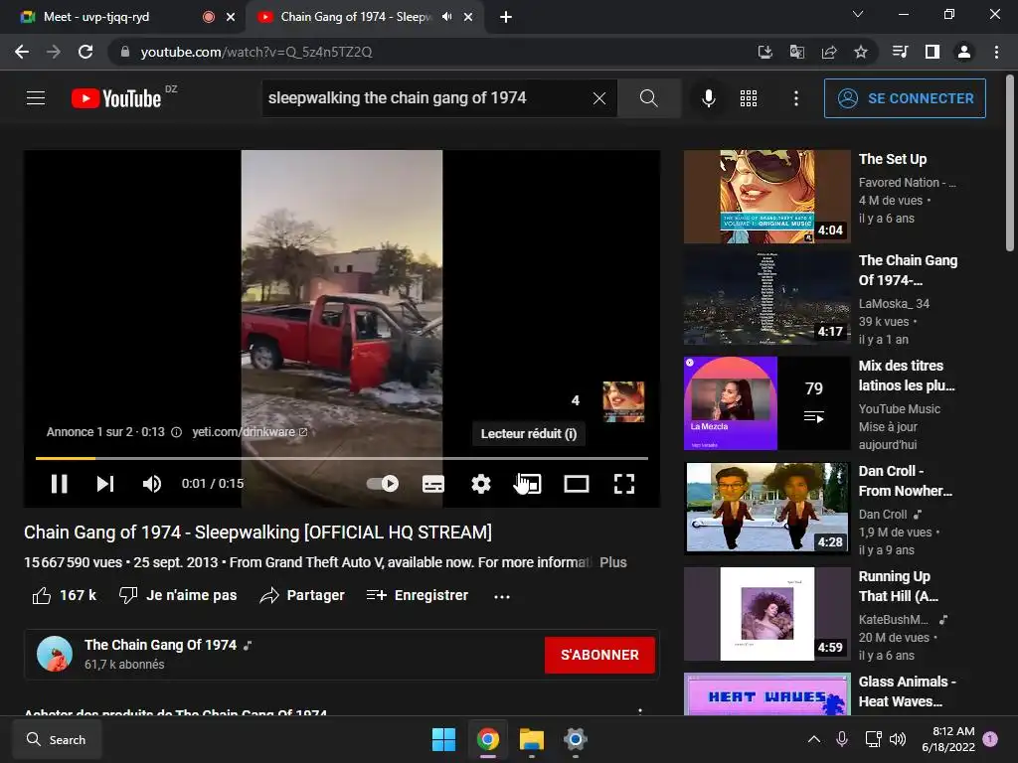1018x763 pixels.
Task: Close the Meet browser tab
Action: [x=231, y=17]
